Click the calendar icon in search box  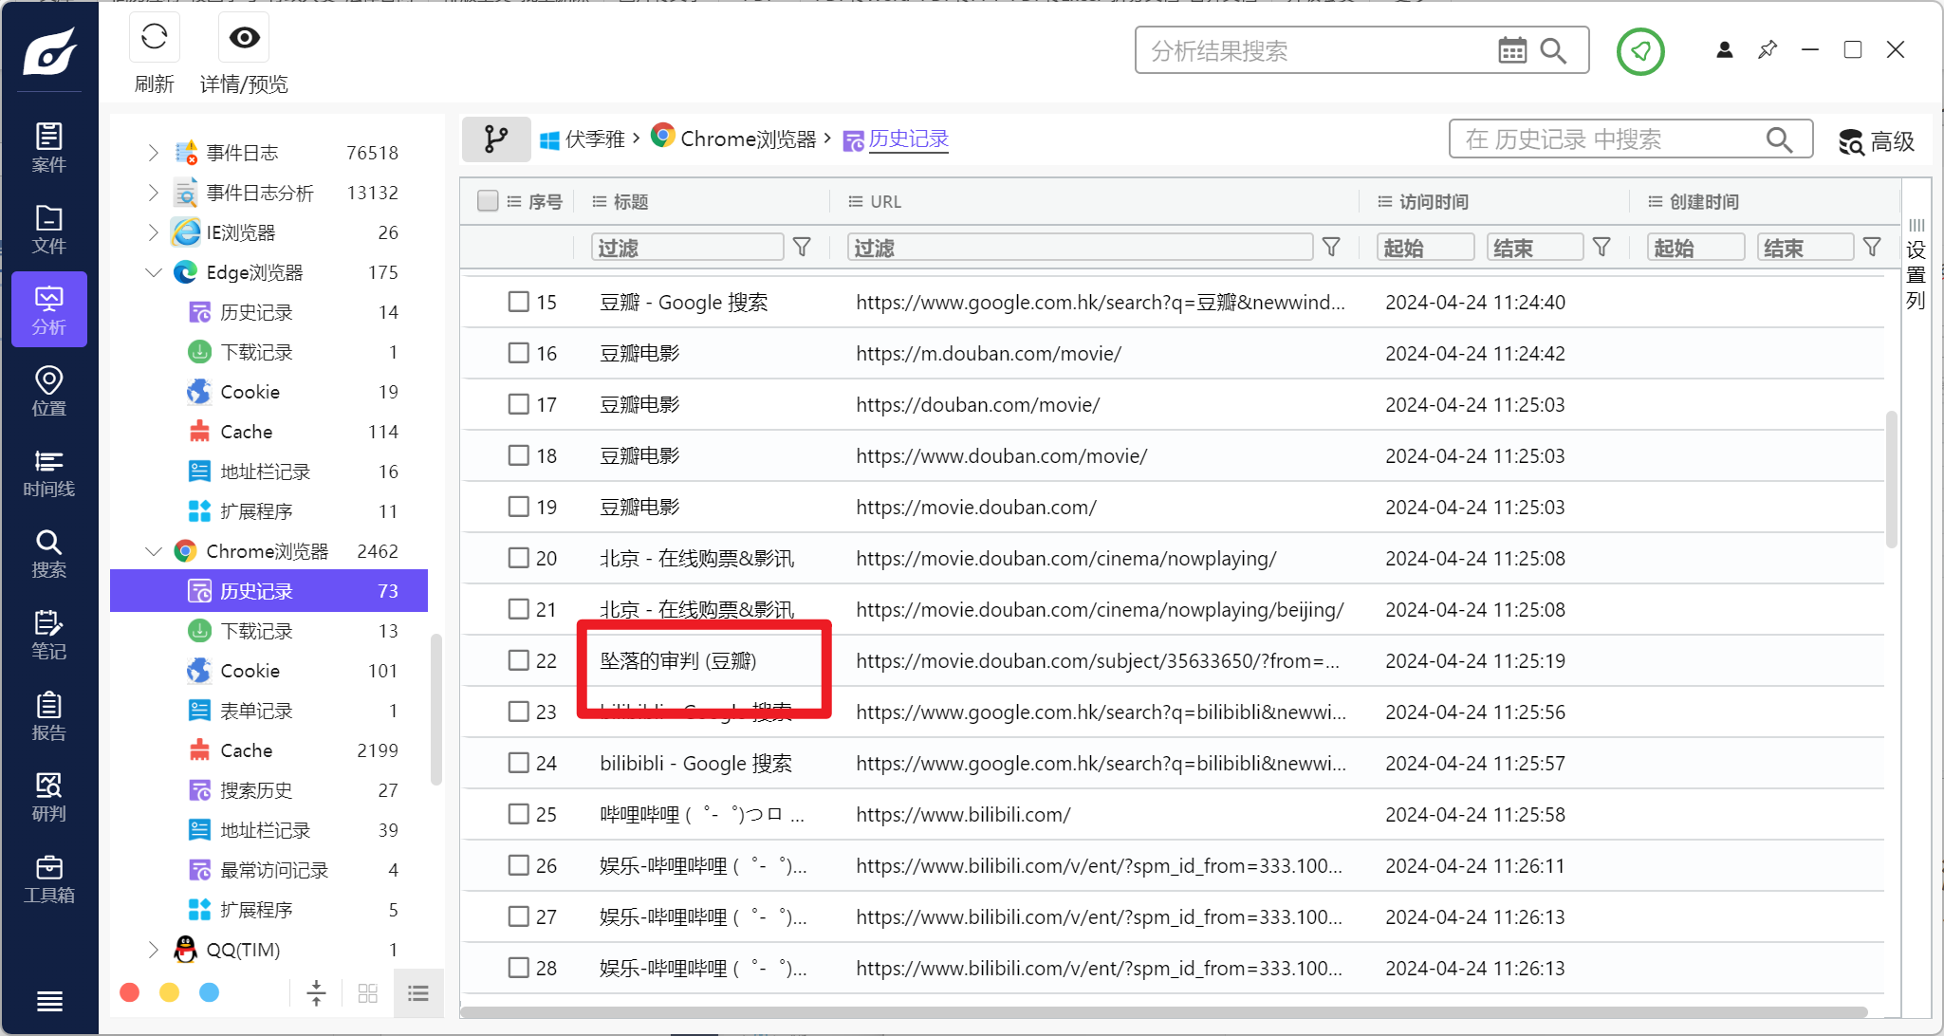point(1511,51)
